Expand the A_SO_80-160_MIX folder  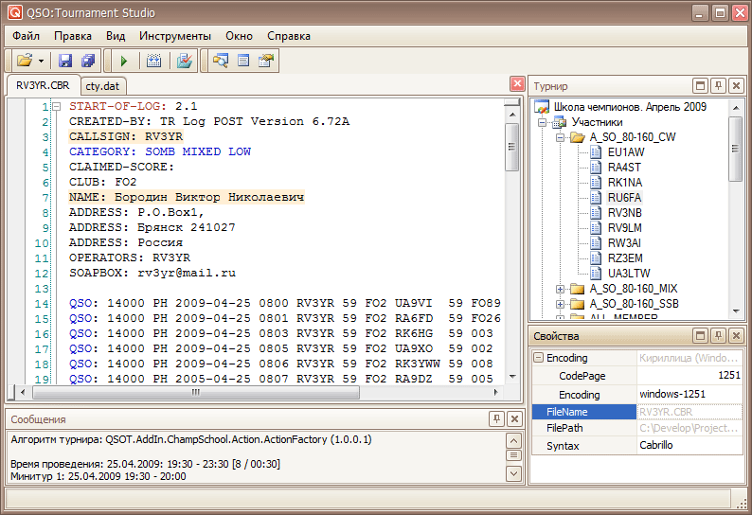tap(561, 288)
